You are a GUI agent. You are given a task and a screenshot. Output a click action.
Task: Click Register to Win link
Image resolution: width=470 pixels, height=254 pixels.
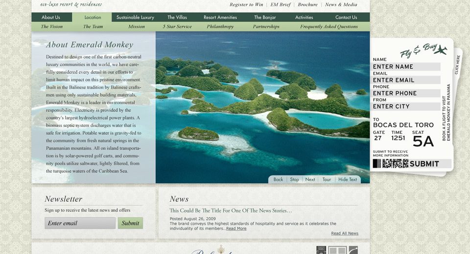tap(246, 4)
